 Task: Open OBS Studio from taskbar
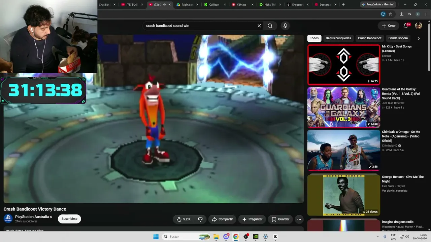coord(246,237)
